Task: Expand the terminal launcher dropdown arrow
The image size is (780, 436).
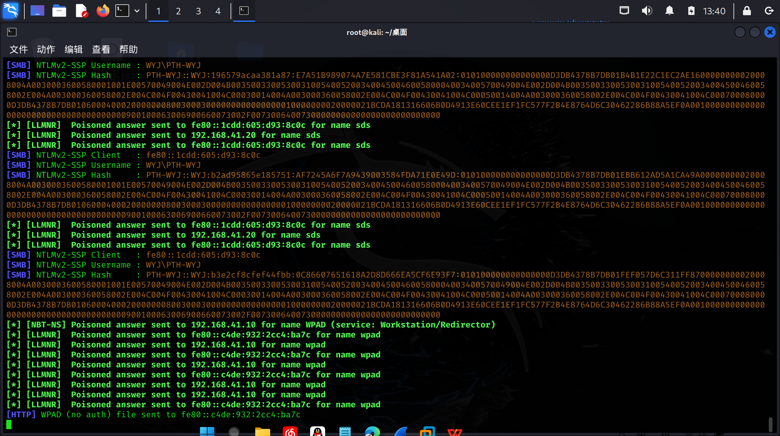Action: tap(137, 11)
